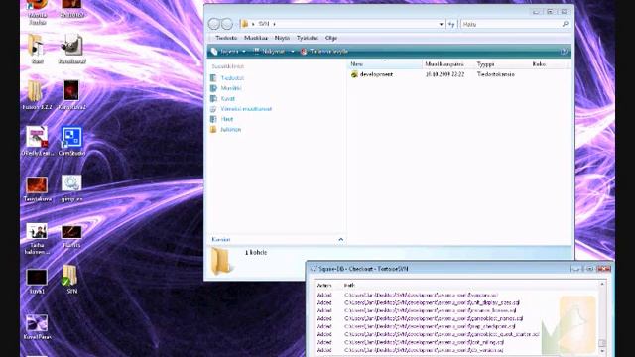Click the '1 kohde' status text

(256, 252)
